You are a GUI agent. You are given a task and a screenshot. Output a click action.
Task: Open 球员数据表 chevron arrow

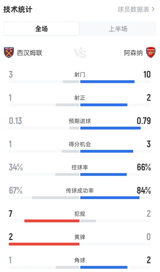pos(153,9)
